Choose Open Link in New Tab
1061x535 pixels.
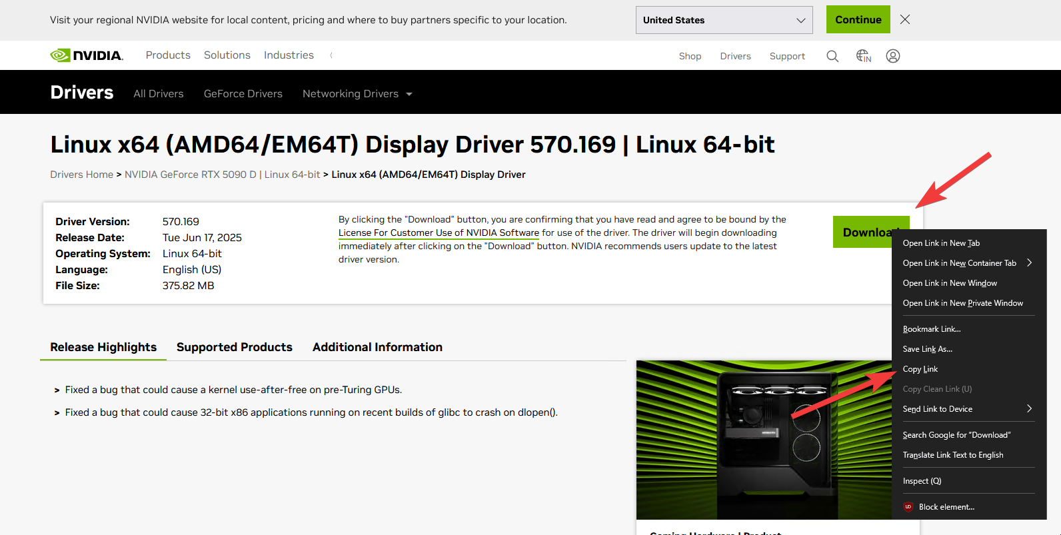[969, 243]
